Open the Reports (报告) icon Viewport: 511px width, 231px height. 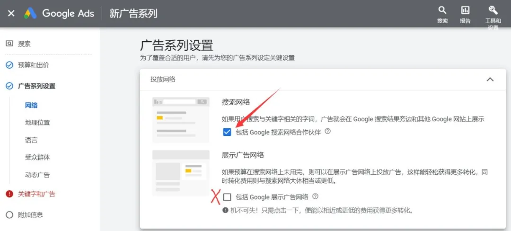coord(465,10)
